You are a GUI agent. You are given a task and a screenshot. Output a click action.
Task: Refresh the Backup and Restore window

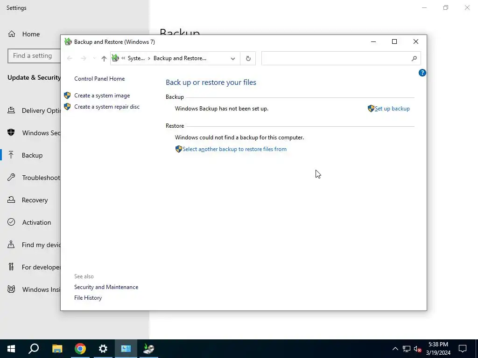248,58
